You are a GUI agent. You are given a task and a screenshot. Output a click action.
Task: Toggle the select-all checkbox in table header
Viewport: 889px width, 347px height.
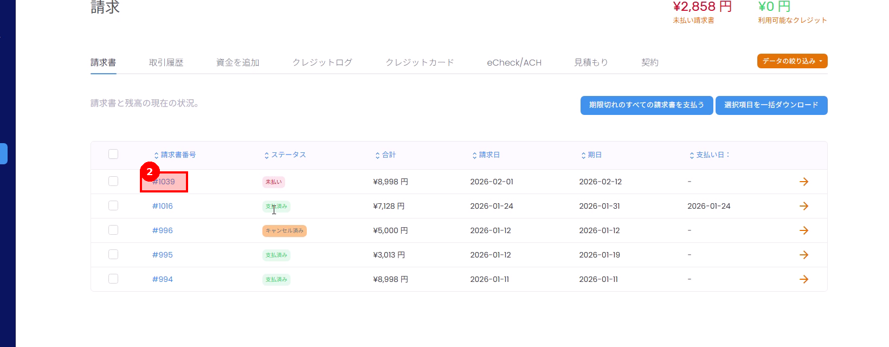(x=113, y=154)
